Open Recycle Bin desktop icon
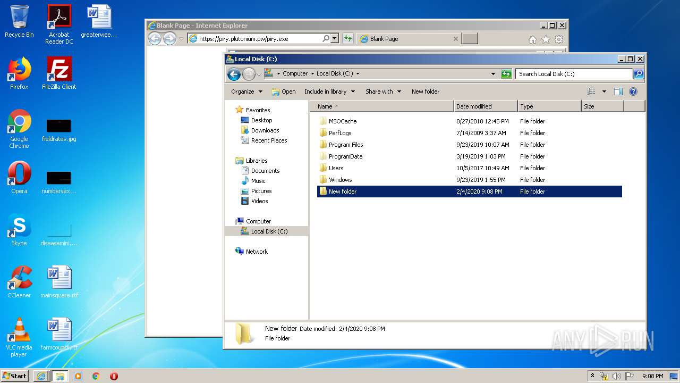This screenshot has height=383, width=680. tap(19, 22)
